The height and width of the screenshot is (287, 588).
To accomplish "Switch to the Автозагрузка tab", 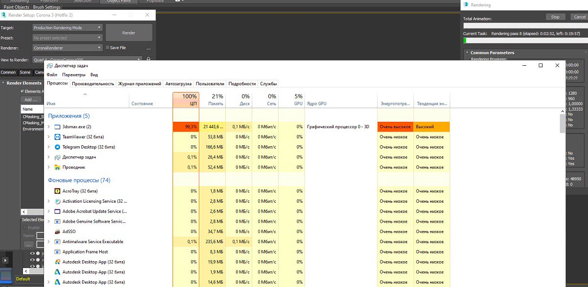I will (178, 84).
